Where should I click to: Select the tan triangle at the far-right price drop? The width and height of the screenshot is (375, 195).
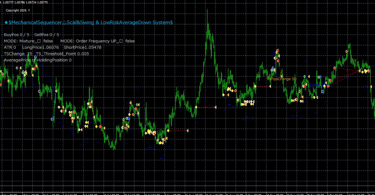(x=371, y=87)
